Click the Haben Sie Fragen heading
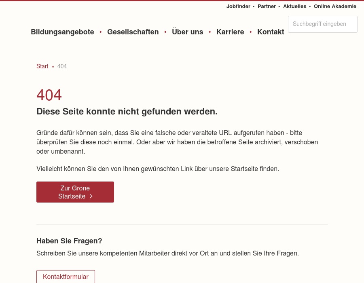The height and width of the screenshot is (283, 364). (69, 241)
